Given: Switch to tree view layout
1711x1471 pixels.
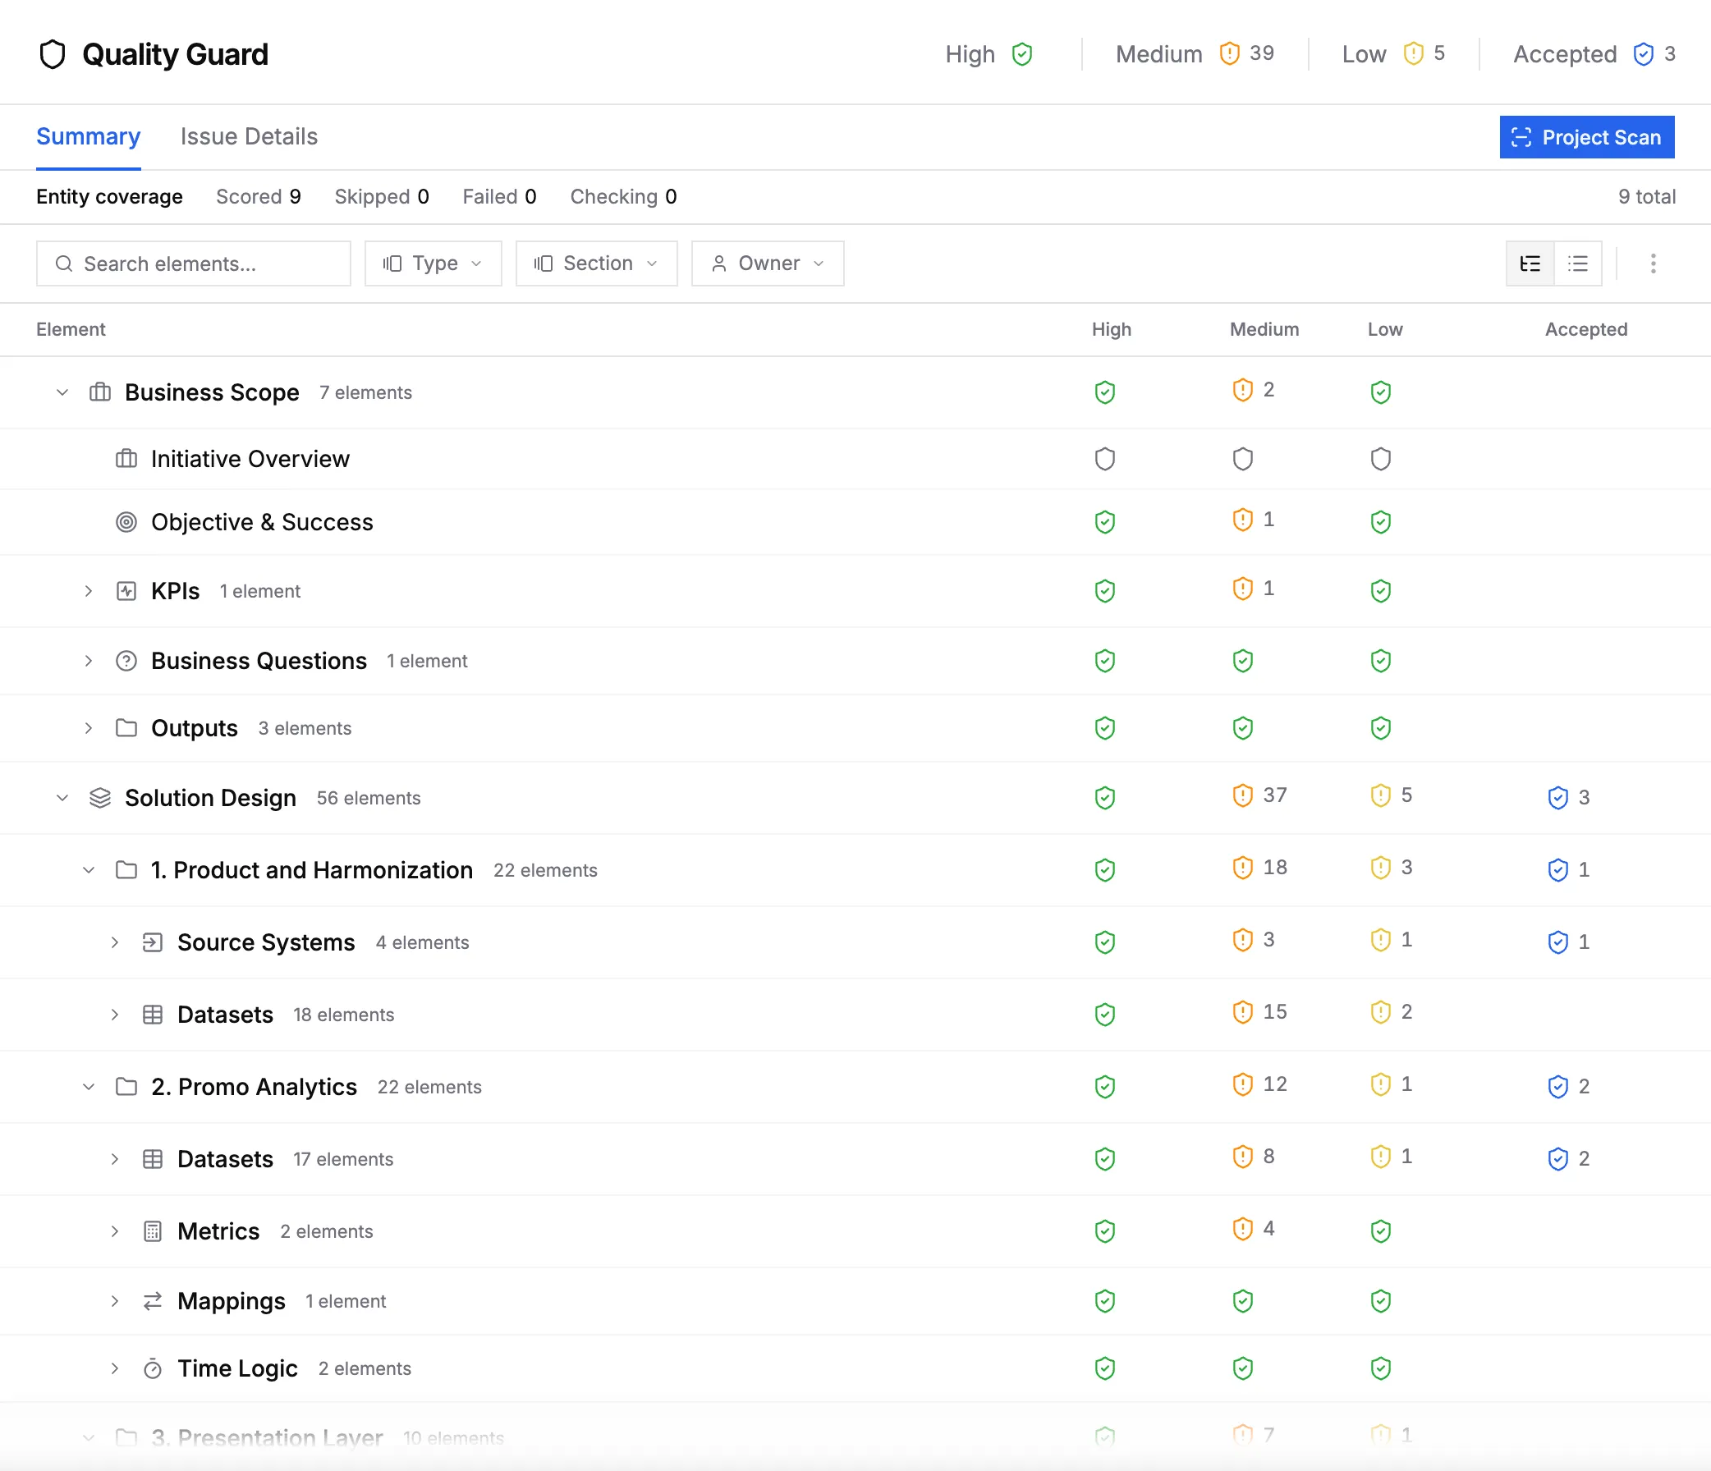Looking at the screenshot, I should coord(1530,263).
